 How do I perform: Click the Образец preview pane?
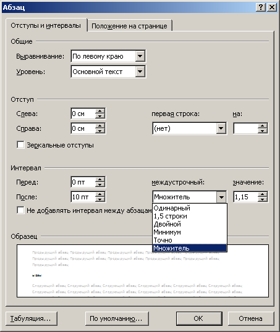tap(143, 271)
